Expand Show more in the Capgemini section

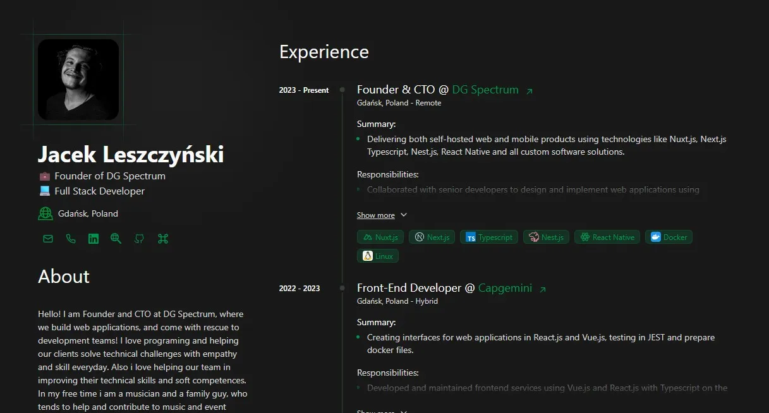pyautogui.click(x=375, y=411)
